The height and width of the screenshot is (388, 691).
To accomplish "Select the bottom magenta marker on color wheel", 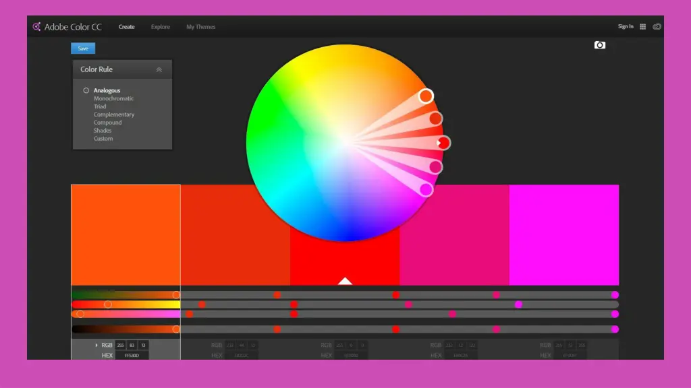I will [x=426, y=189].
